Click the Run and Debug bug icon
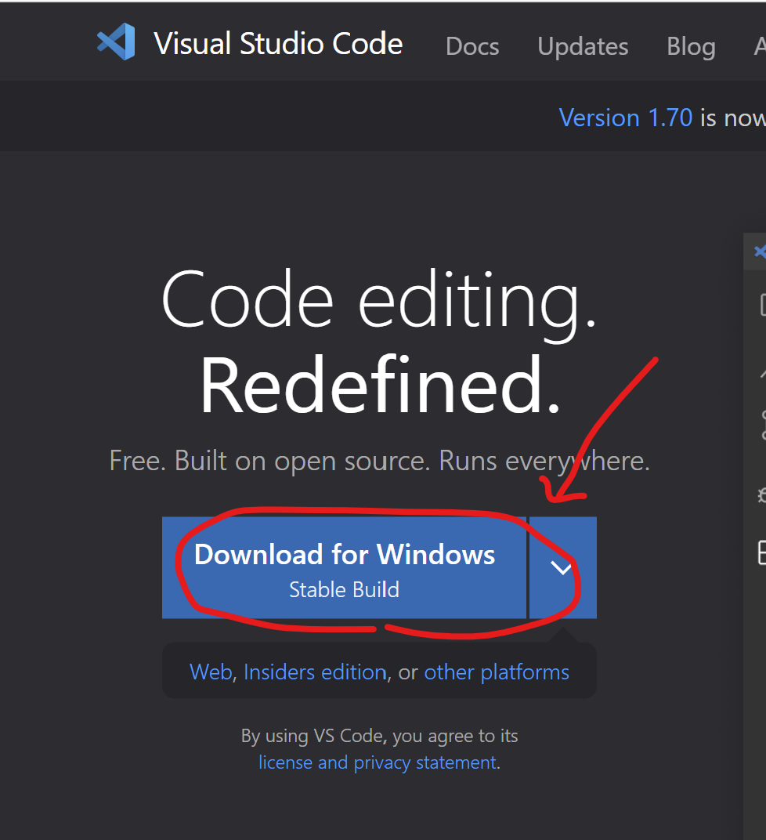Viewport: 766px width, 840px height. coord(761,494)
